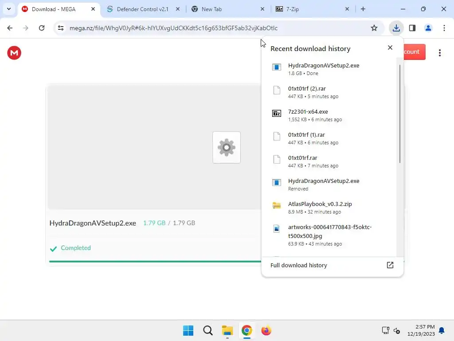The height and width of the screenshot is (341, 454).
Task: Open Chrome three-dot menu
Action: (x=444, y=28)
